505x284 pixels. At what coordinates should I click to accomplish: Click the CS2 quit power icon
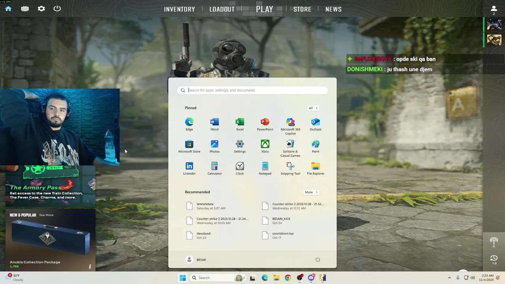pos(57,8)
